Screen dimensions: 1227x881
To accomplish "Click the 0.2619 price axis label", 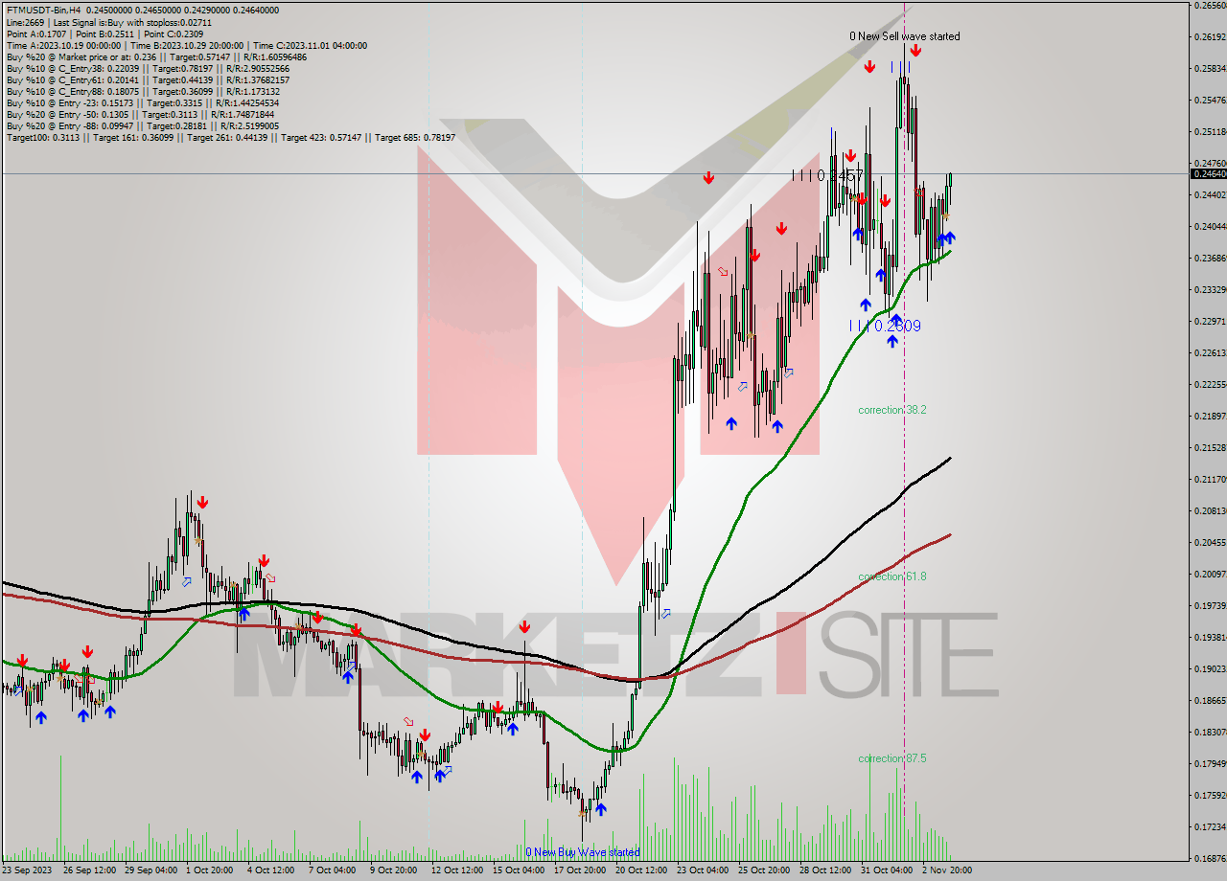I will point(1210,37).
